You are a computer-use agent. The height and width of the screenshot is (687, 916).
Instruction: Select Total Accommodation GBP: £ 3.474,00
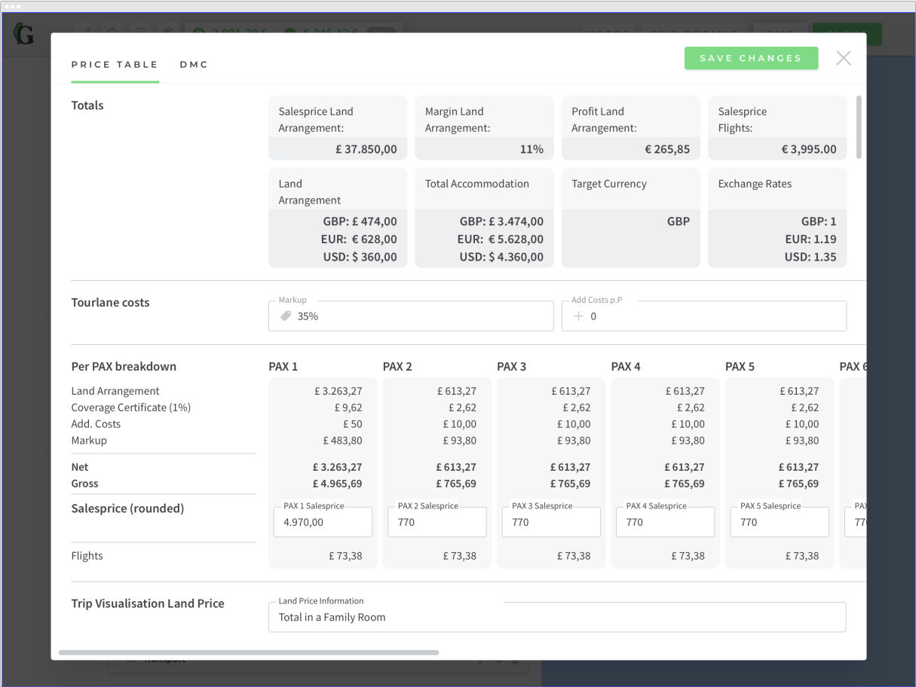(x=501, y=221)
